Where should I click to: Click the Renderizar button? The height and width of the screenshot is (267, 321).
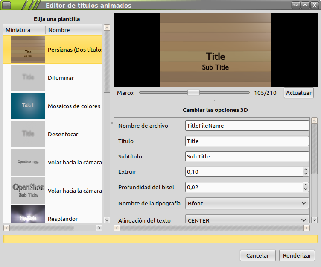pyautogui.click(x=297, y=255)
